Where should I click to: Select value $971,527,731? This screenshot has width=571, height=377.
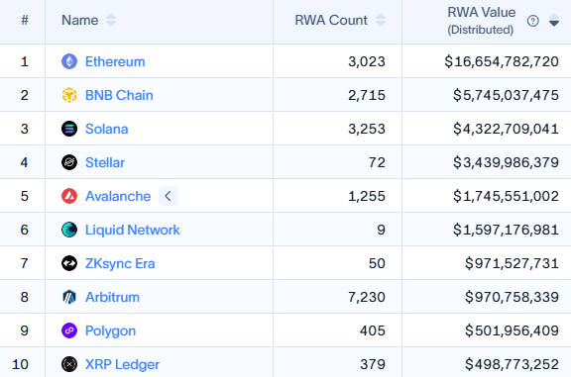512,263
